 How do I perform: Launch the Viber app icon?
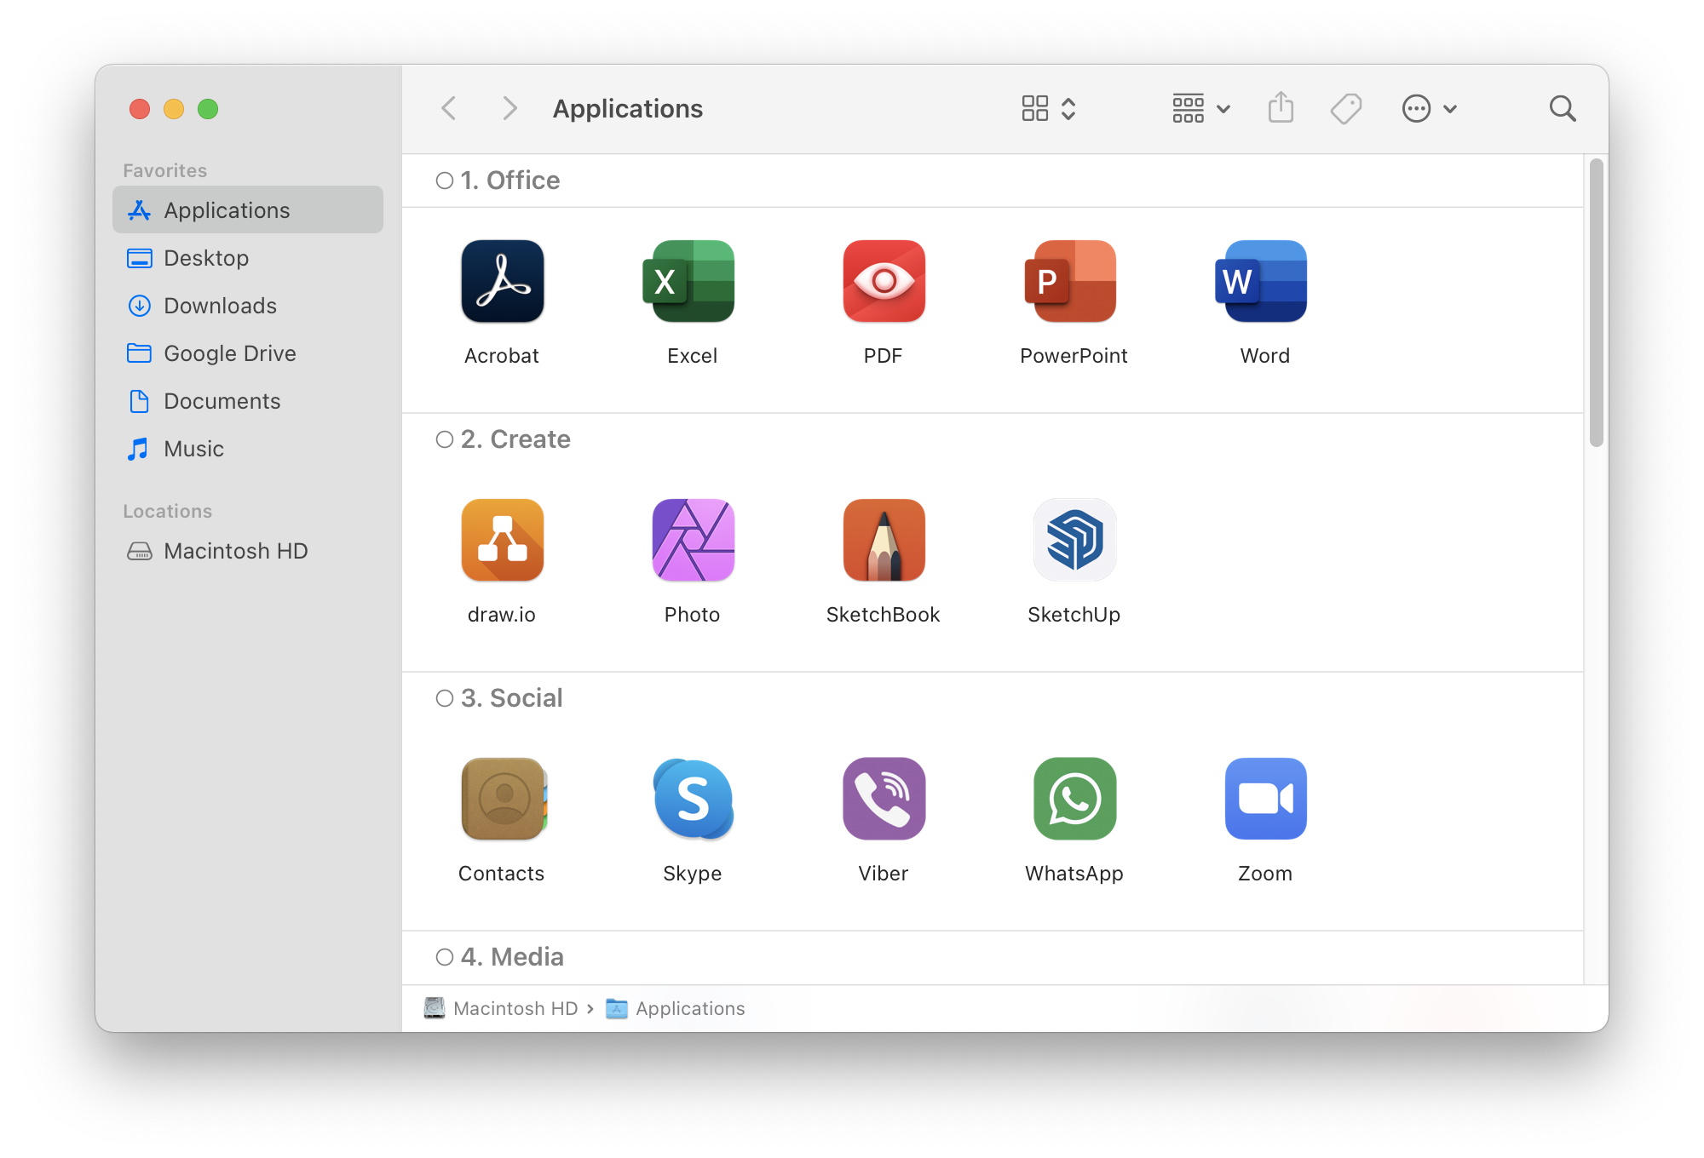tap(884, 799)
